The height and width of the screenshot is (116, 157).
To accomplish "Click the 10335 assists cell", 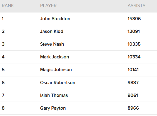I will [x=134, y=44].
